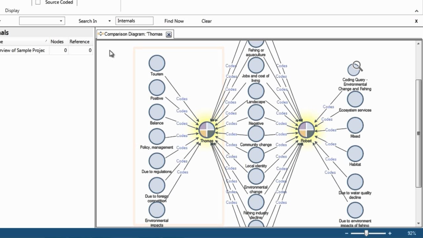Switch to the Comparison Diagram tab
The image size is (423, 238).
coord(133,34)
